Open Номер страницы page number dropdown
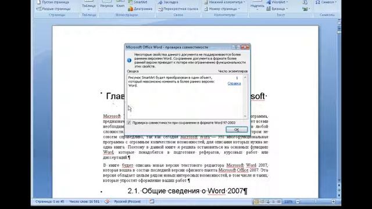This screenshot has width=372, height=209. pos(222,9)
